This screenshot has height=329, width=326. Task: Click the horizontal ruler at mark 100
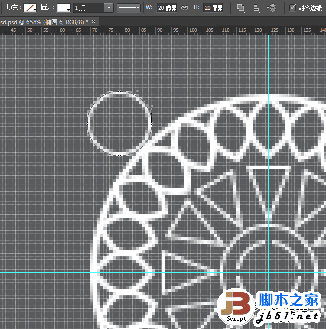click(x=193, y=30)
